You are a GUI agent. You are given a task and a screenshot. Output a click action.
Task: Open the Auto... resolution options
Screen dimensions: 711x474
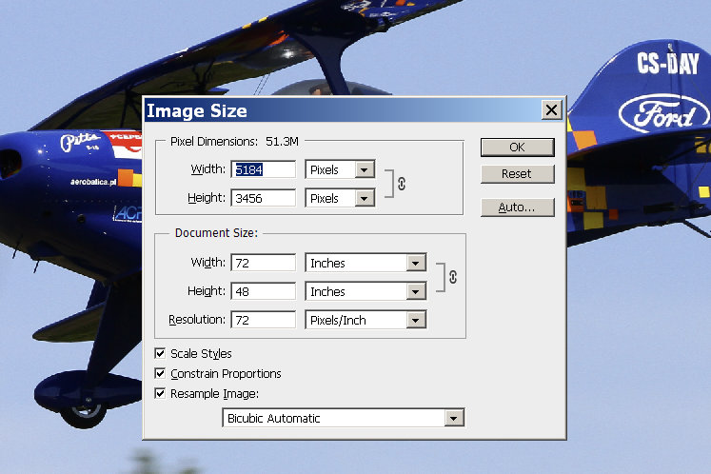pos(517,207)
